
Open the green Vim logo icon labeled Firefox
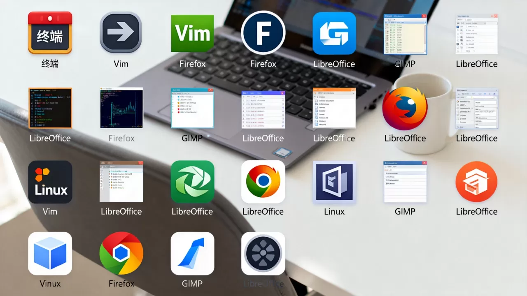pyautogui.click(x=192, y=33)
